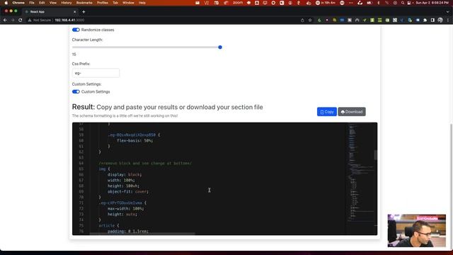Click the green leaf extension icon

pos(319,20)
